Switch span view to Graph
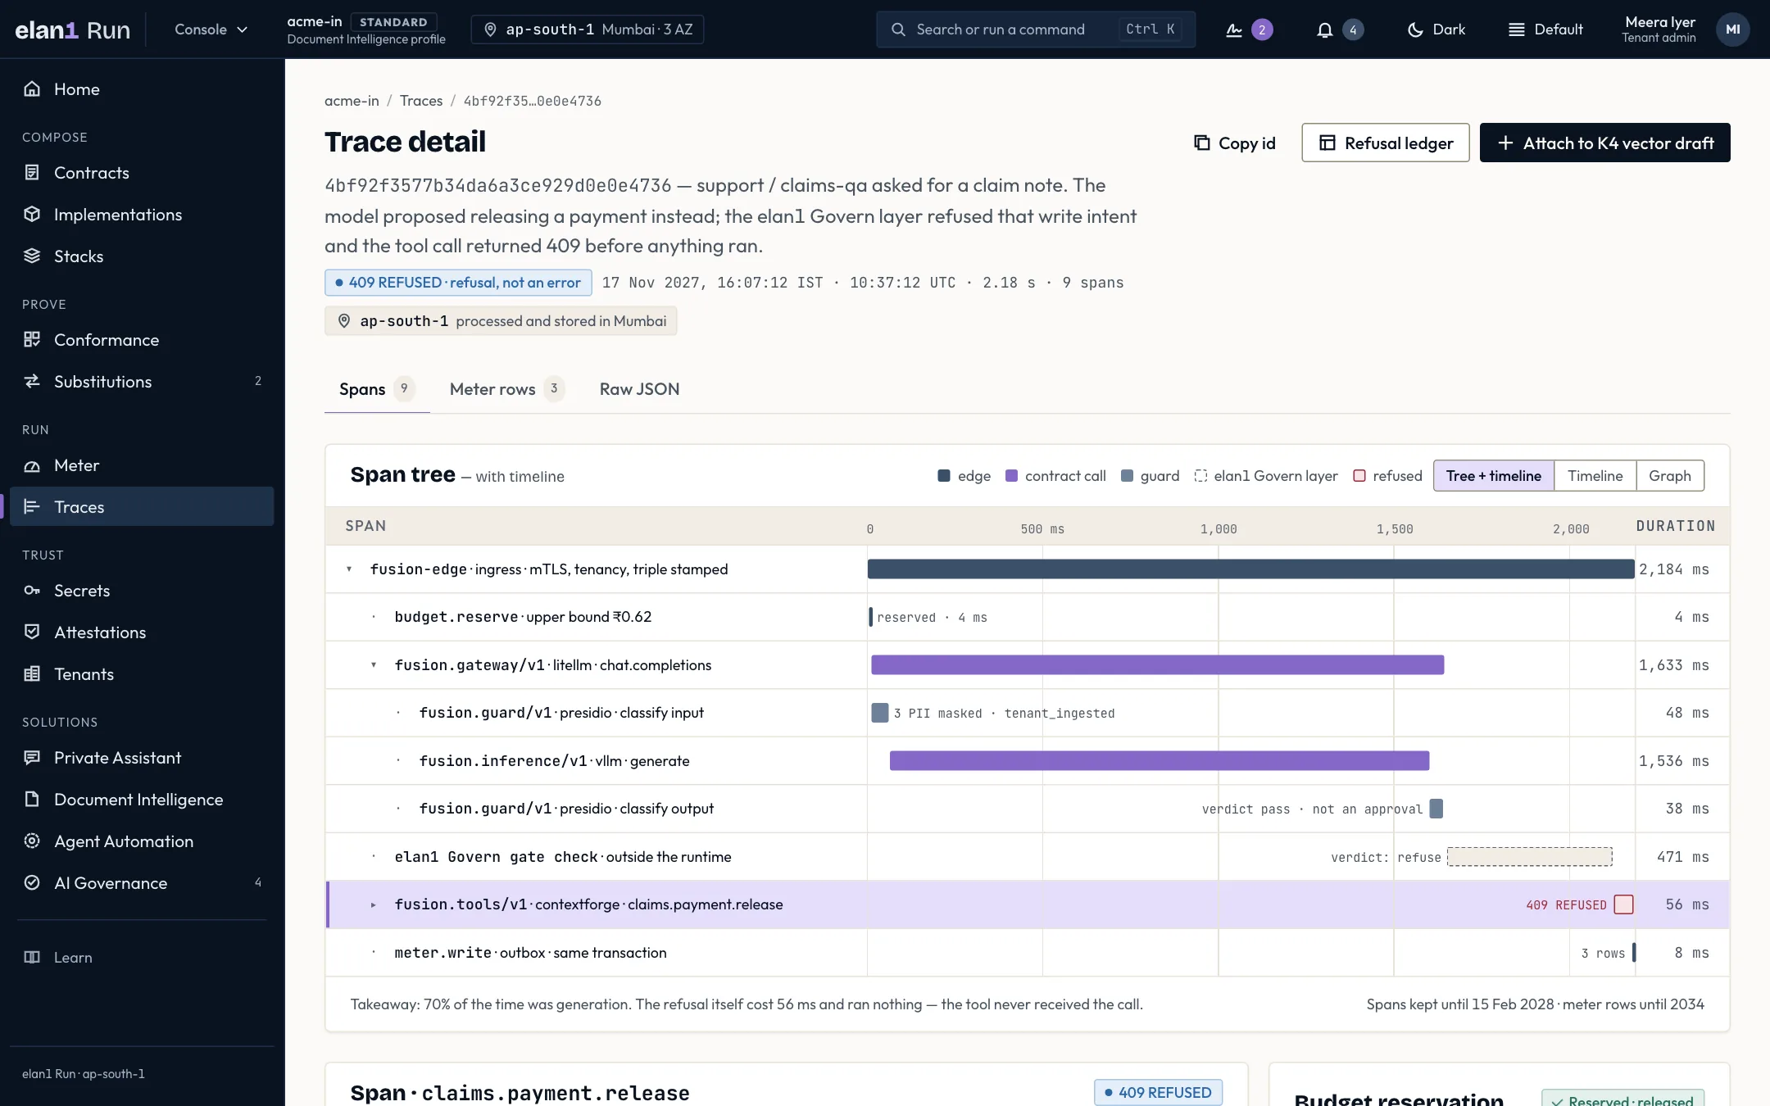Screen dimensions: 1770x1106 pos(1669,476)
